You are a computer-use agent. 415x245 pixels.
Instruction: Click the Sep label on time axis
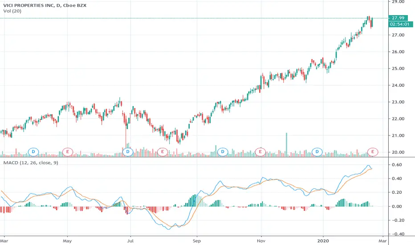tap(197, 241)
